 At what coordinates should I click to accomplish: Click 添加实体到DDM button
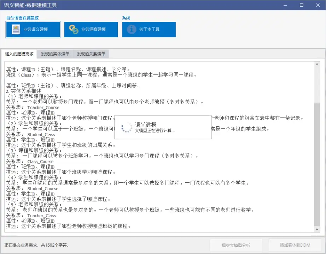point(295,245)
